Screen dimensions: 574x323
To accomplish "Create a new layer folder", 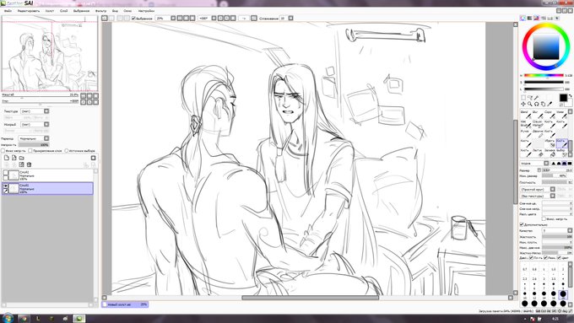I will point(22,158).
